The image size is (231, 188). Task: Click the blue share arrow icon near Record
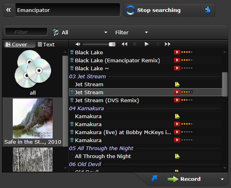pos(154,179)
